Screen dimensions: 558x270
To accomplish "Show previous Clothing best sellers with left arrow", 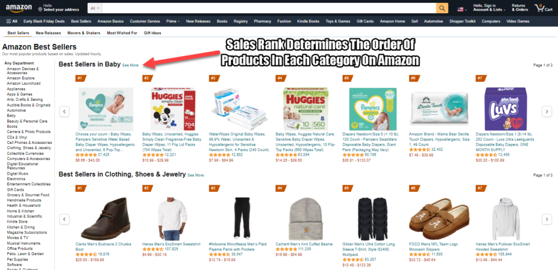I will (x=64, y=219).
